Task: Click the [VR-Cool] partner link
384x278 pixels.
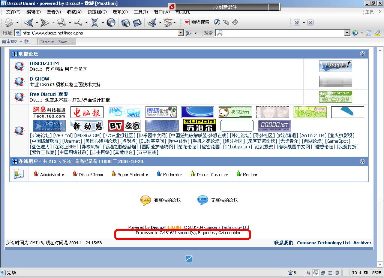Action: (x=63, y=135)
